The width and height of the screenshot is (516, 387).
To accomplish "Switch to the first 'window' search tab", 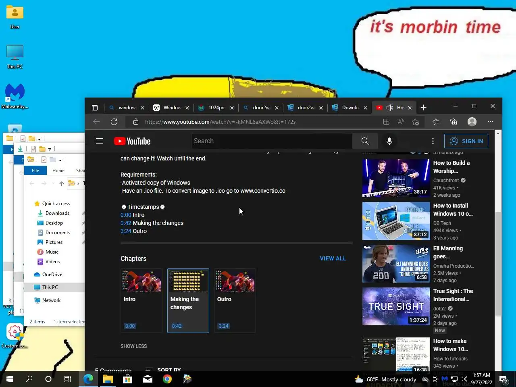I will click(127, 108).
